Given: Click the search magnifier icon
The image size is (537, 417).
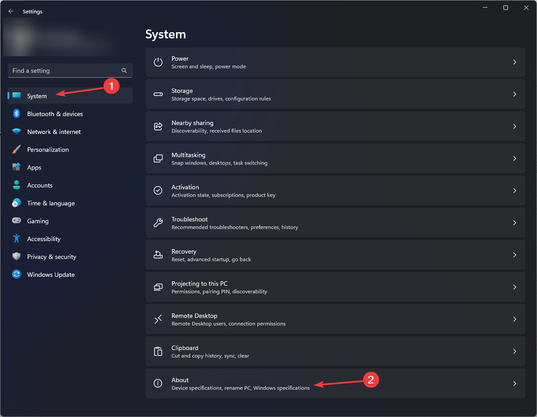Looking at the screenshot, I should click(124, 71).
